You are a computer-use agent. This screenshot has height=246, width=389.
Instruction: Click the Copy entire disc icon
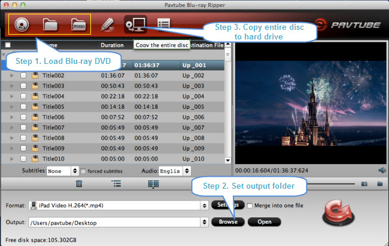(135, 24)
